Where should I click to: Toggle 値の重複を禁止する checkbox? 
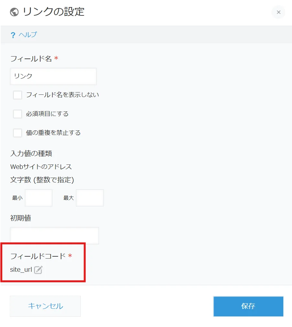(x=18, y=133)
